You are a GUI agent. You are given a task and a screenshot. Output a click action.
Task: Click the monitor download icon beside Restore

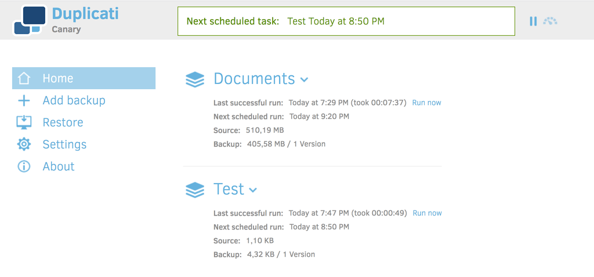(x=24, y=122)
